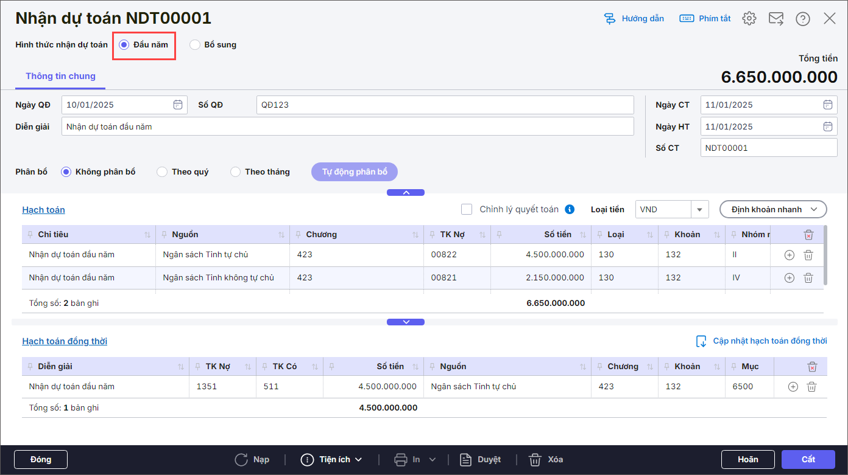The image size is (848, 475).
Task: Choose Theo quý allocation option
Action: tap(163, 172)
